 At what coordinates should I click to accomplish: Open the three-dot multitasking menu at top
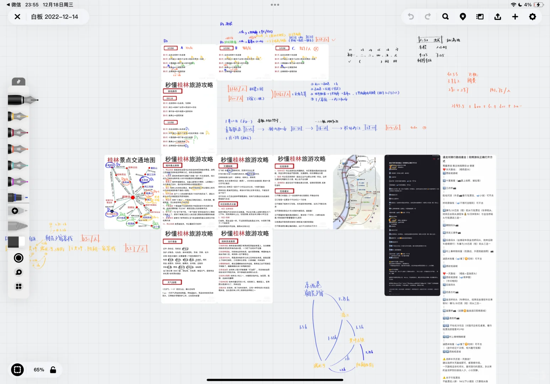tap(275, 5)
